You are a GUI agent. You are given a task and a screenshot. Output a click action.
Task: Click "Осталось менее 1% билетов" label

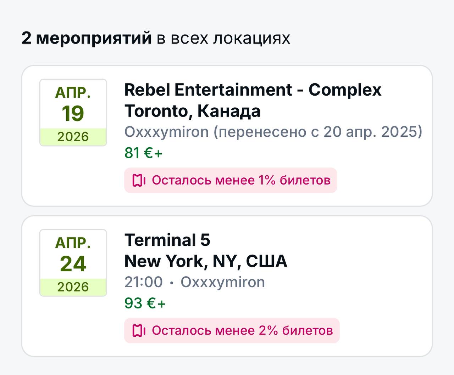click(x=241, y=180)
